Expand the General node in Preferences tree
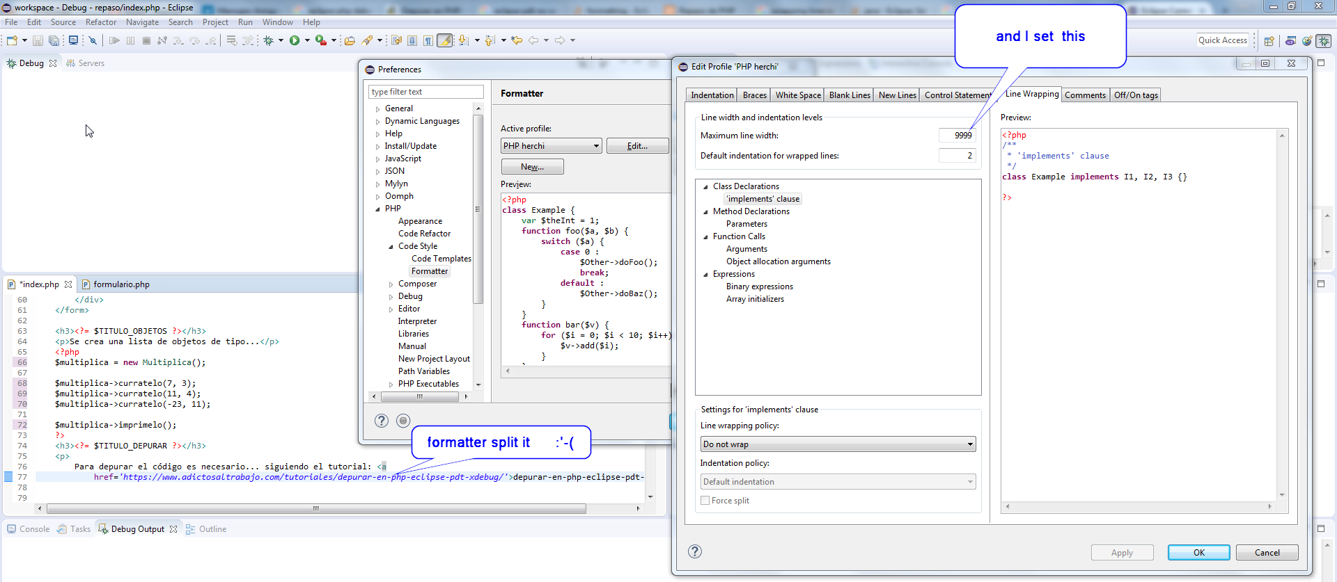1337x582 pixels. coord(378,108)
